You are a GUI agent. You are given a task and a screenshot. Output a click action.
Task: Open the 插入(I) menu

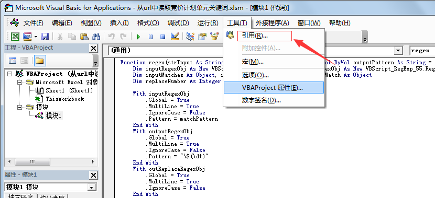tap(119, 23)
